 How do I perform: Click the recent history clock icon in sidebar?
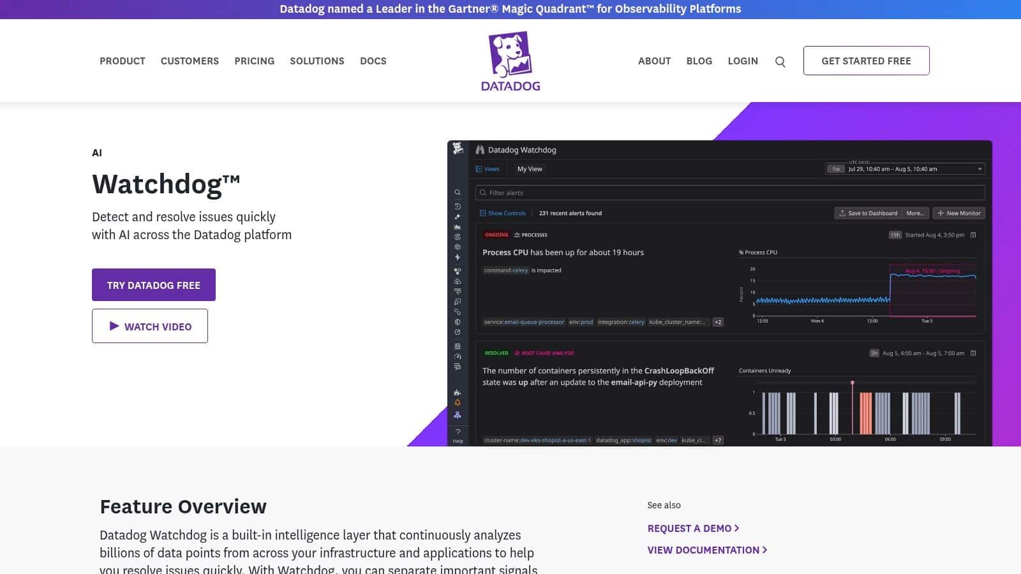click(458, 207)
